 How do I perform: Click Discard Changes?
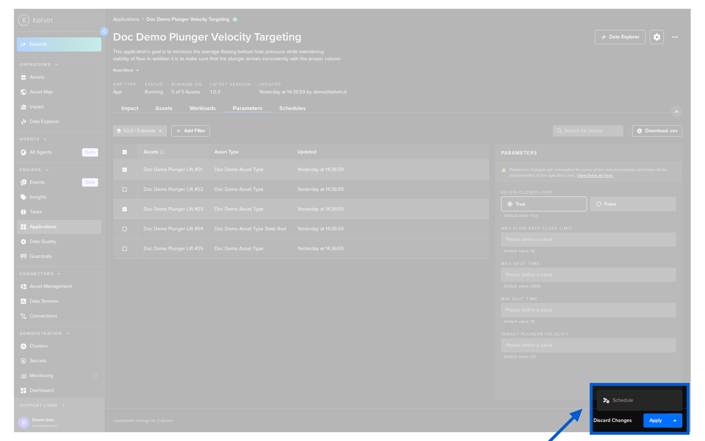pyautogui.click(x=612, y=420)
